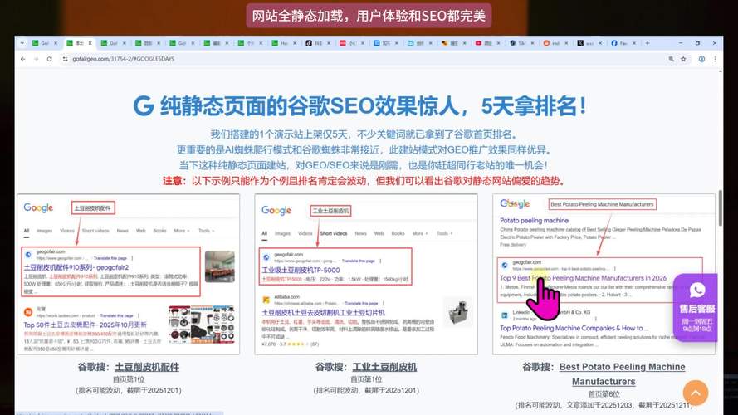Go back to the previous page

[x=23, y=59]
